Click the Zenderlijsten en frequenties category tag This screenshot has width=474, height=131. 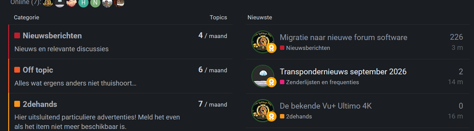319,82
